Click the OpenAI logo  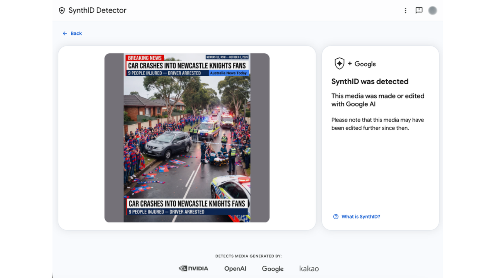[x=235, y=269]
